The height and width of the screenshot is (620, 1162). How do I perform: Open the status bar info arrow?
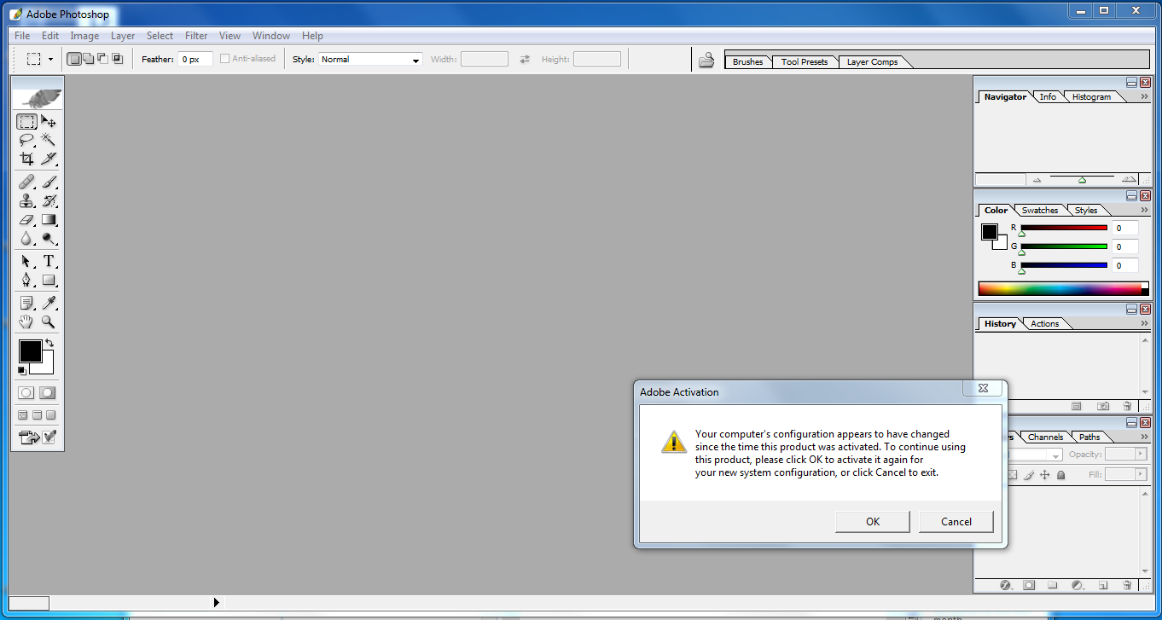[x=216, y=603]
